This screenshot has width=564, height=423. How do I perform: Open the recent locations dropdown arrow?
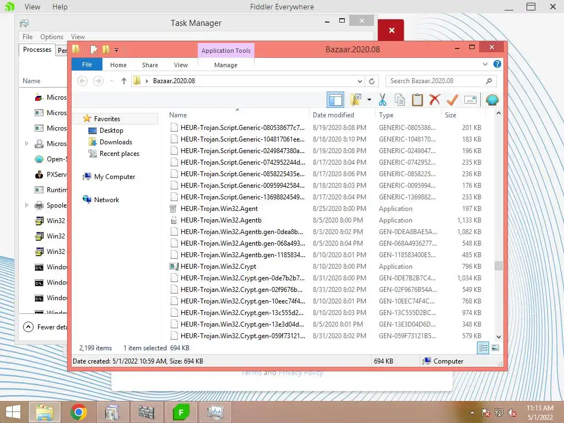click(112, 81)
